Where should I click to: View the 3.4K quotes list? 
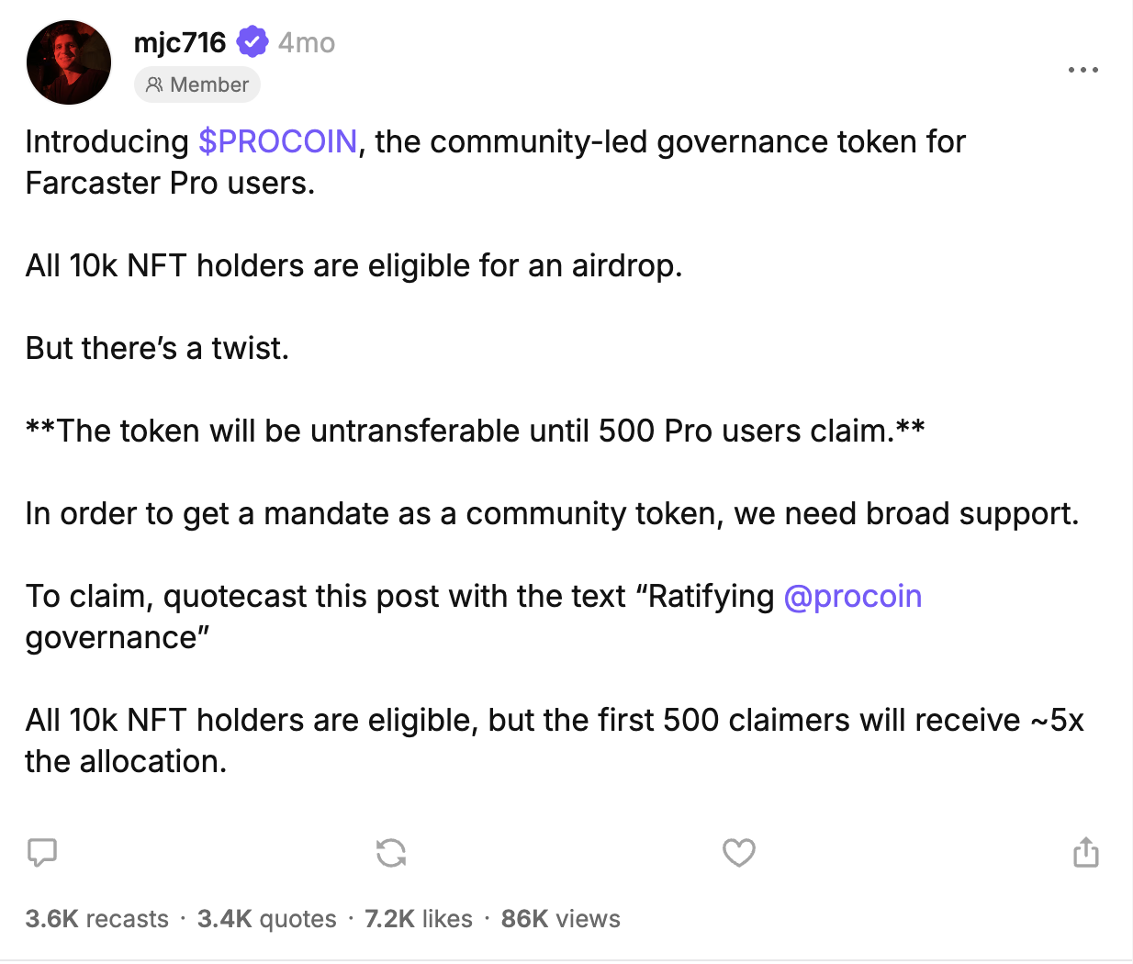(266, 918)
